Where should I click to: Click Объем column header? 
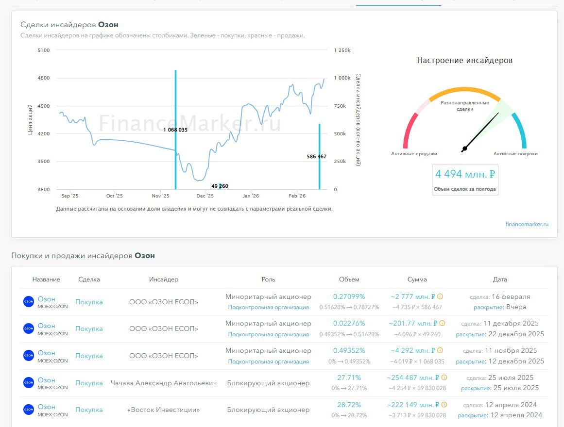tap(349, 279)
